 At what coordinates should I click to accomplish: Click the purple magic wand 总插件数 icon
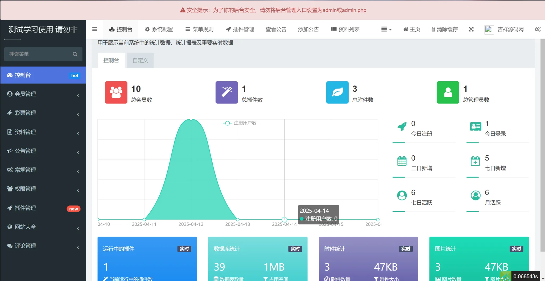click(226, 93)
